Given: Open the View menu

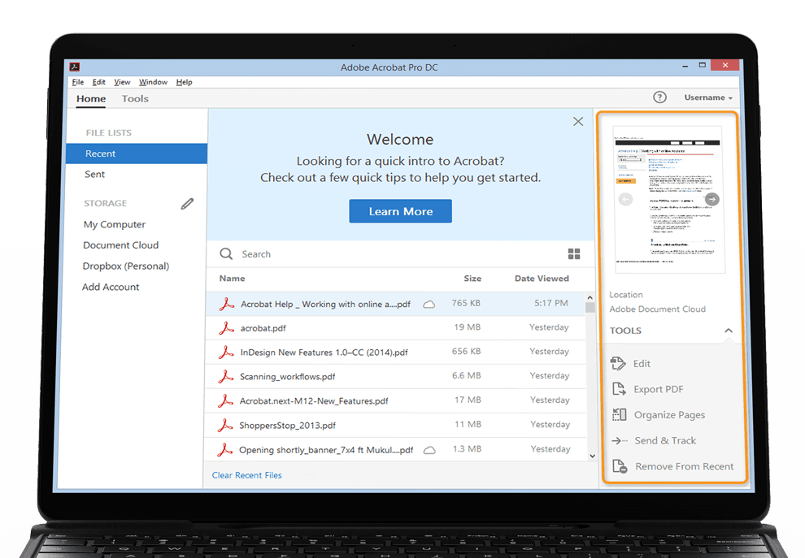Looking at the screenshot, I should click(122, 82).
